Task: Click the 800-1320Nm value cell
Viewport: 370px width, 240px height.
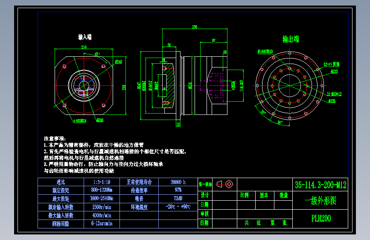Action: point(102,190)
